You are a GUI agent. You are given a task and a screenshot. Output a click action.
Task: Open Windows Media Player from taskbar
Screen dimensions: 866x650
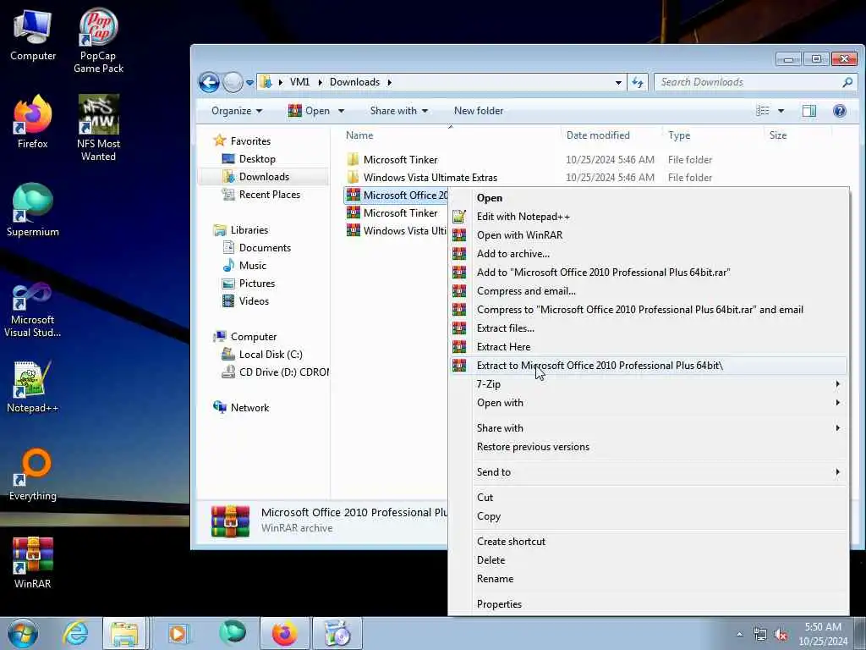click(x=178, y=633)
